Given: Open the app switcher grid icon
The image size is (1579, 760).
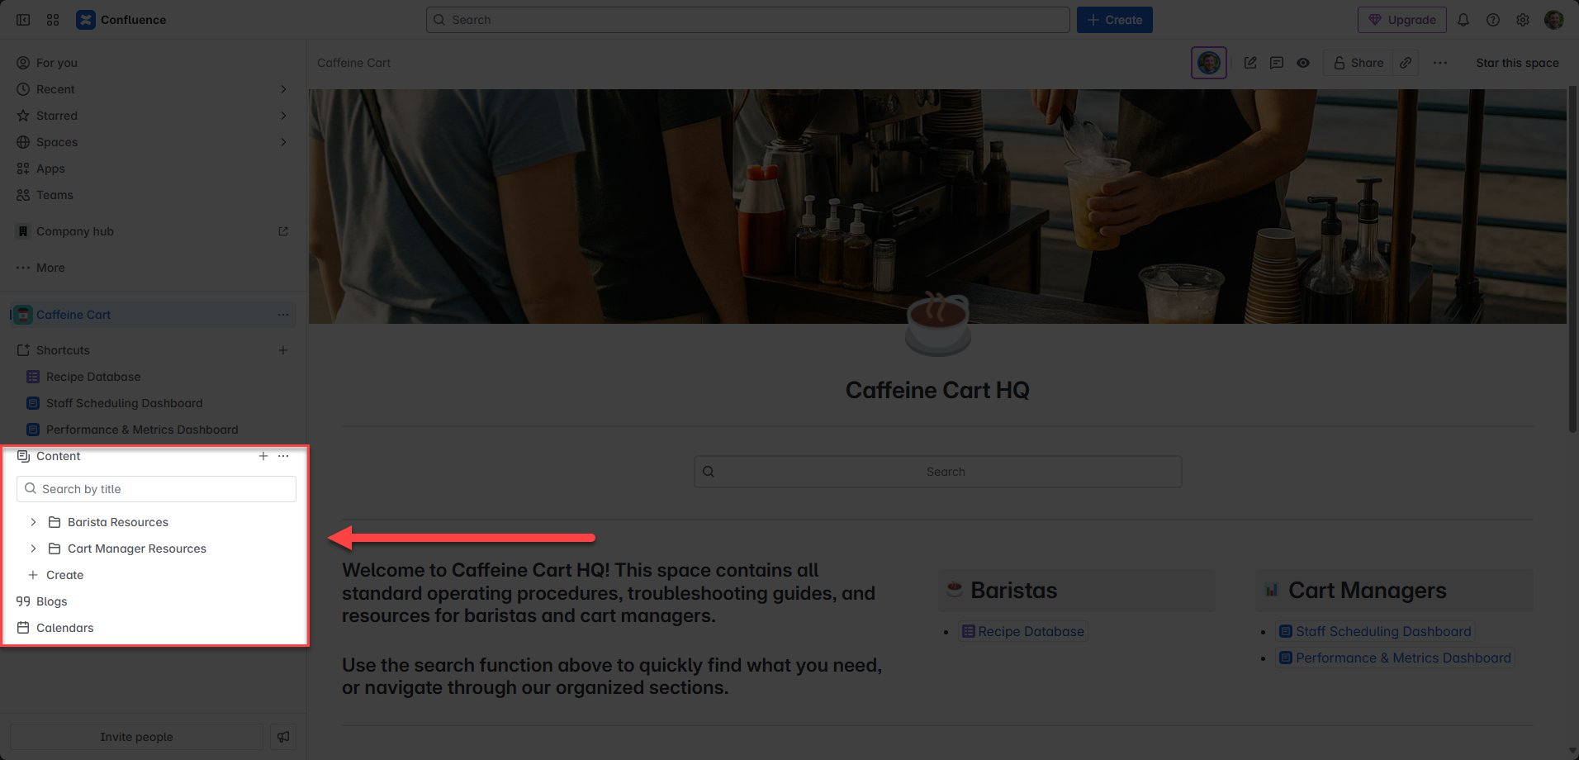Looking at the screenshot, I should pyautogui.click(x=53, y=20).
